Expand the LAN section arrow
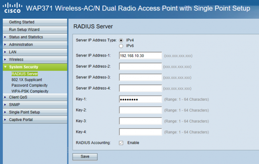 (5, 52)
